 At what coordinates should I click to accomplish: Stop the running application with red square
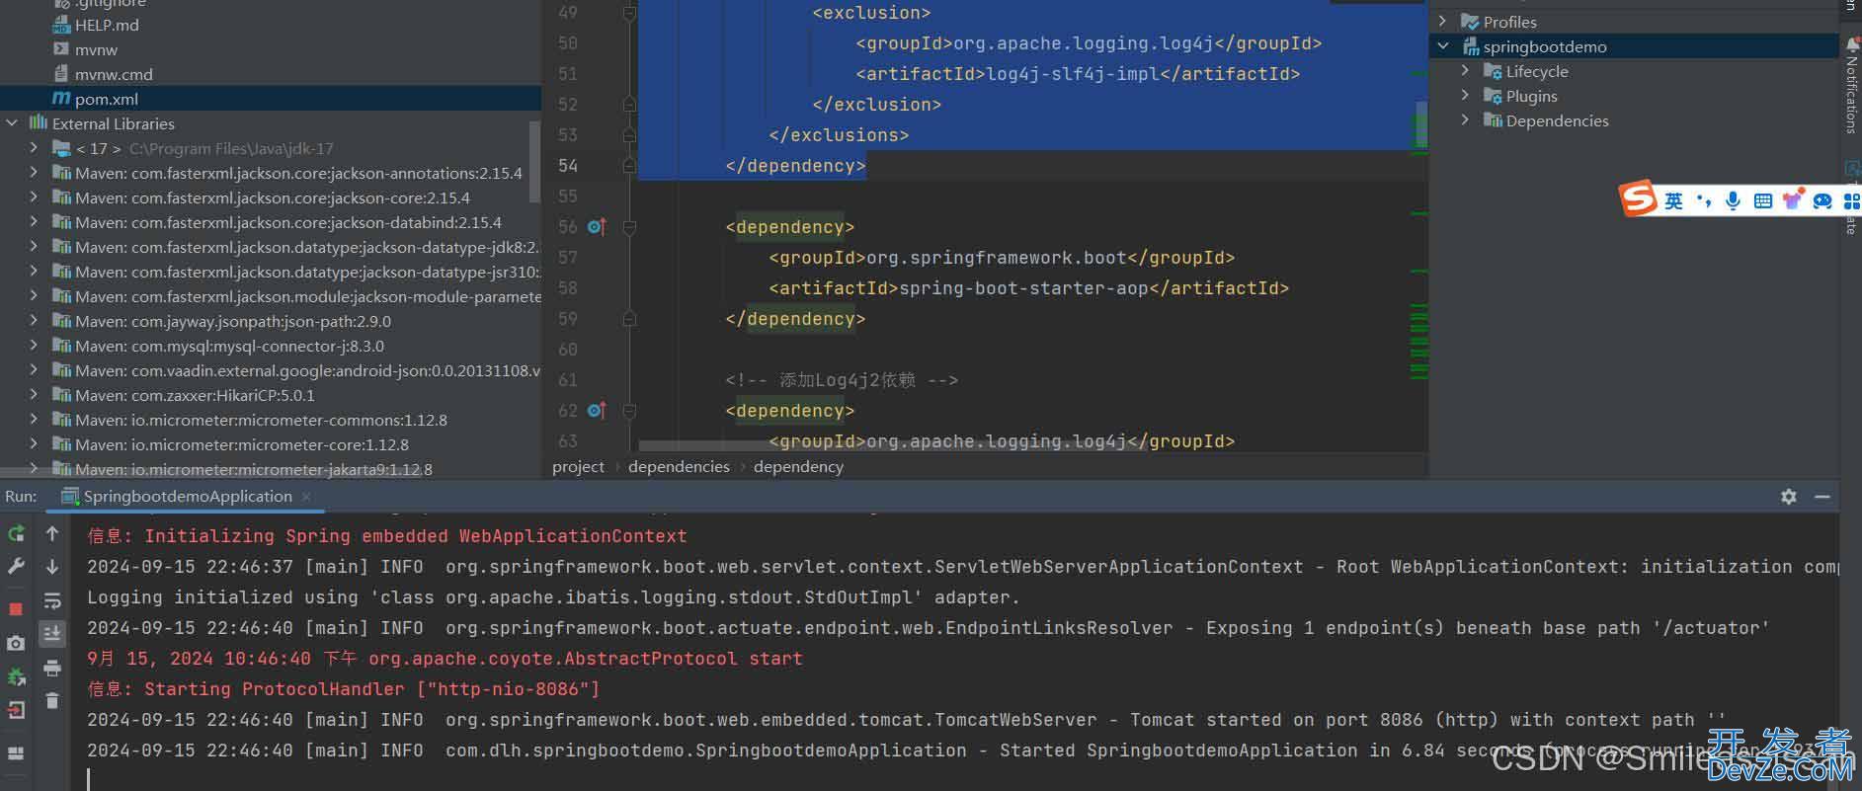click(16, 609)
